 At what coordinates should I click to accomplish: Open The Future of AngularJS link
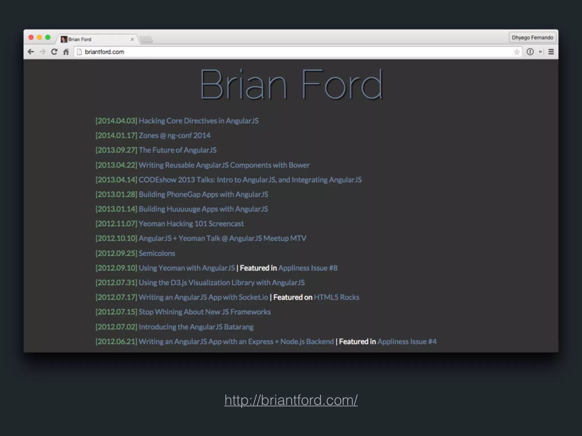[x=177, y=150]
